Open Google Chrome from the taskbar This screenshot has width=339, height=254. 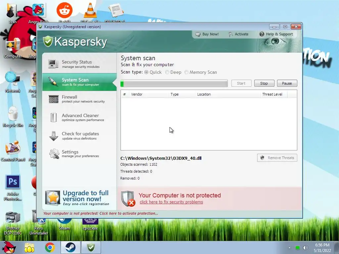[50, 247]
